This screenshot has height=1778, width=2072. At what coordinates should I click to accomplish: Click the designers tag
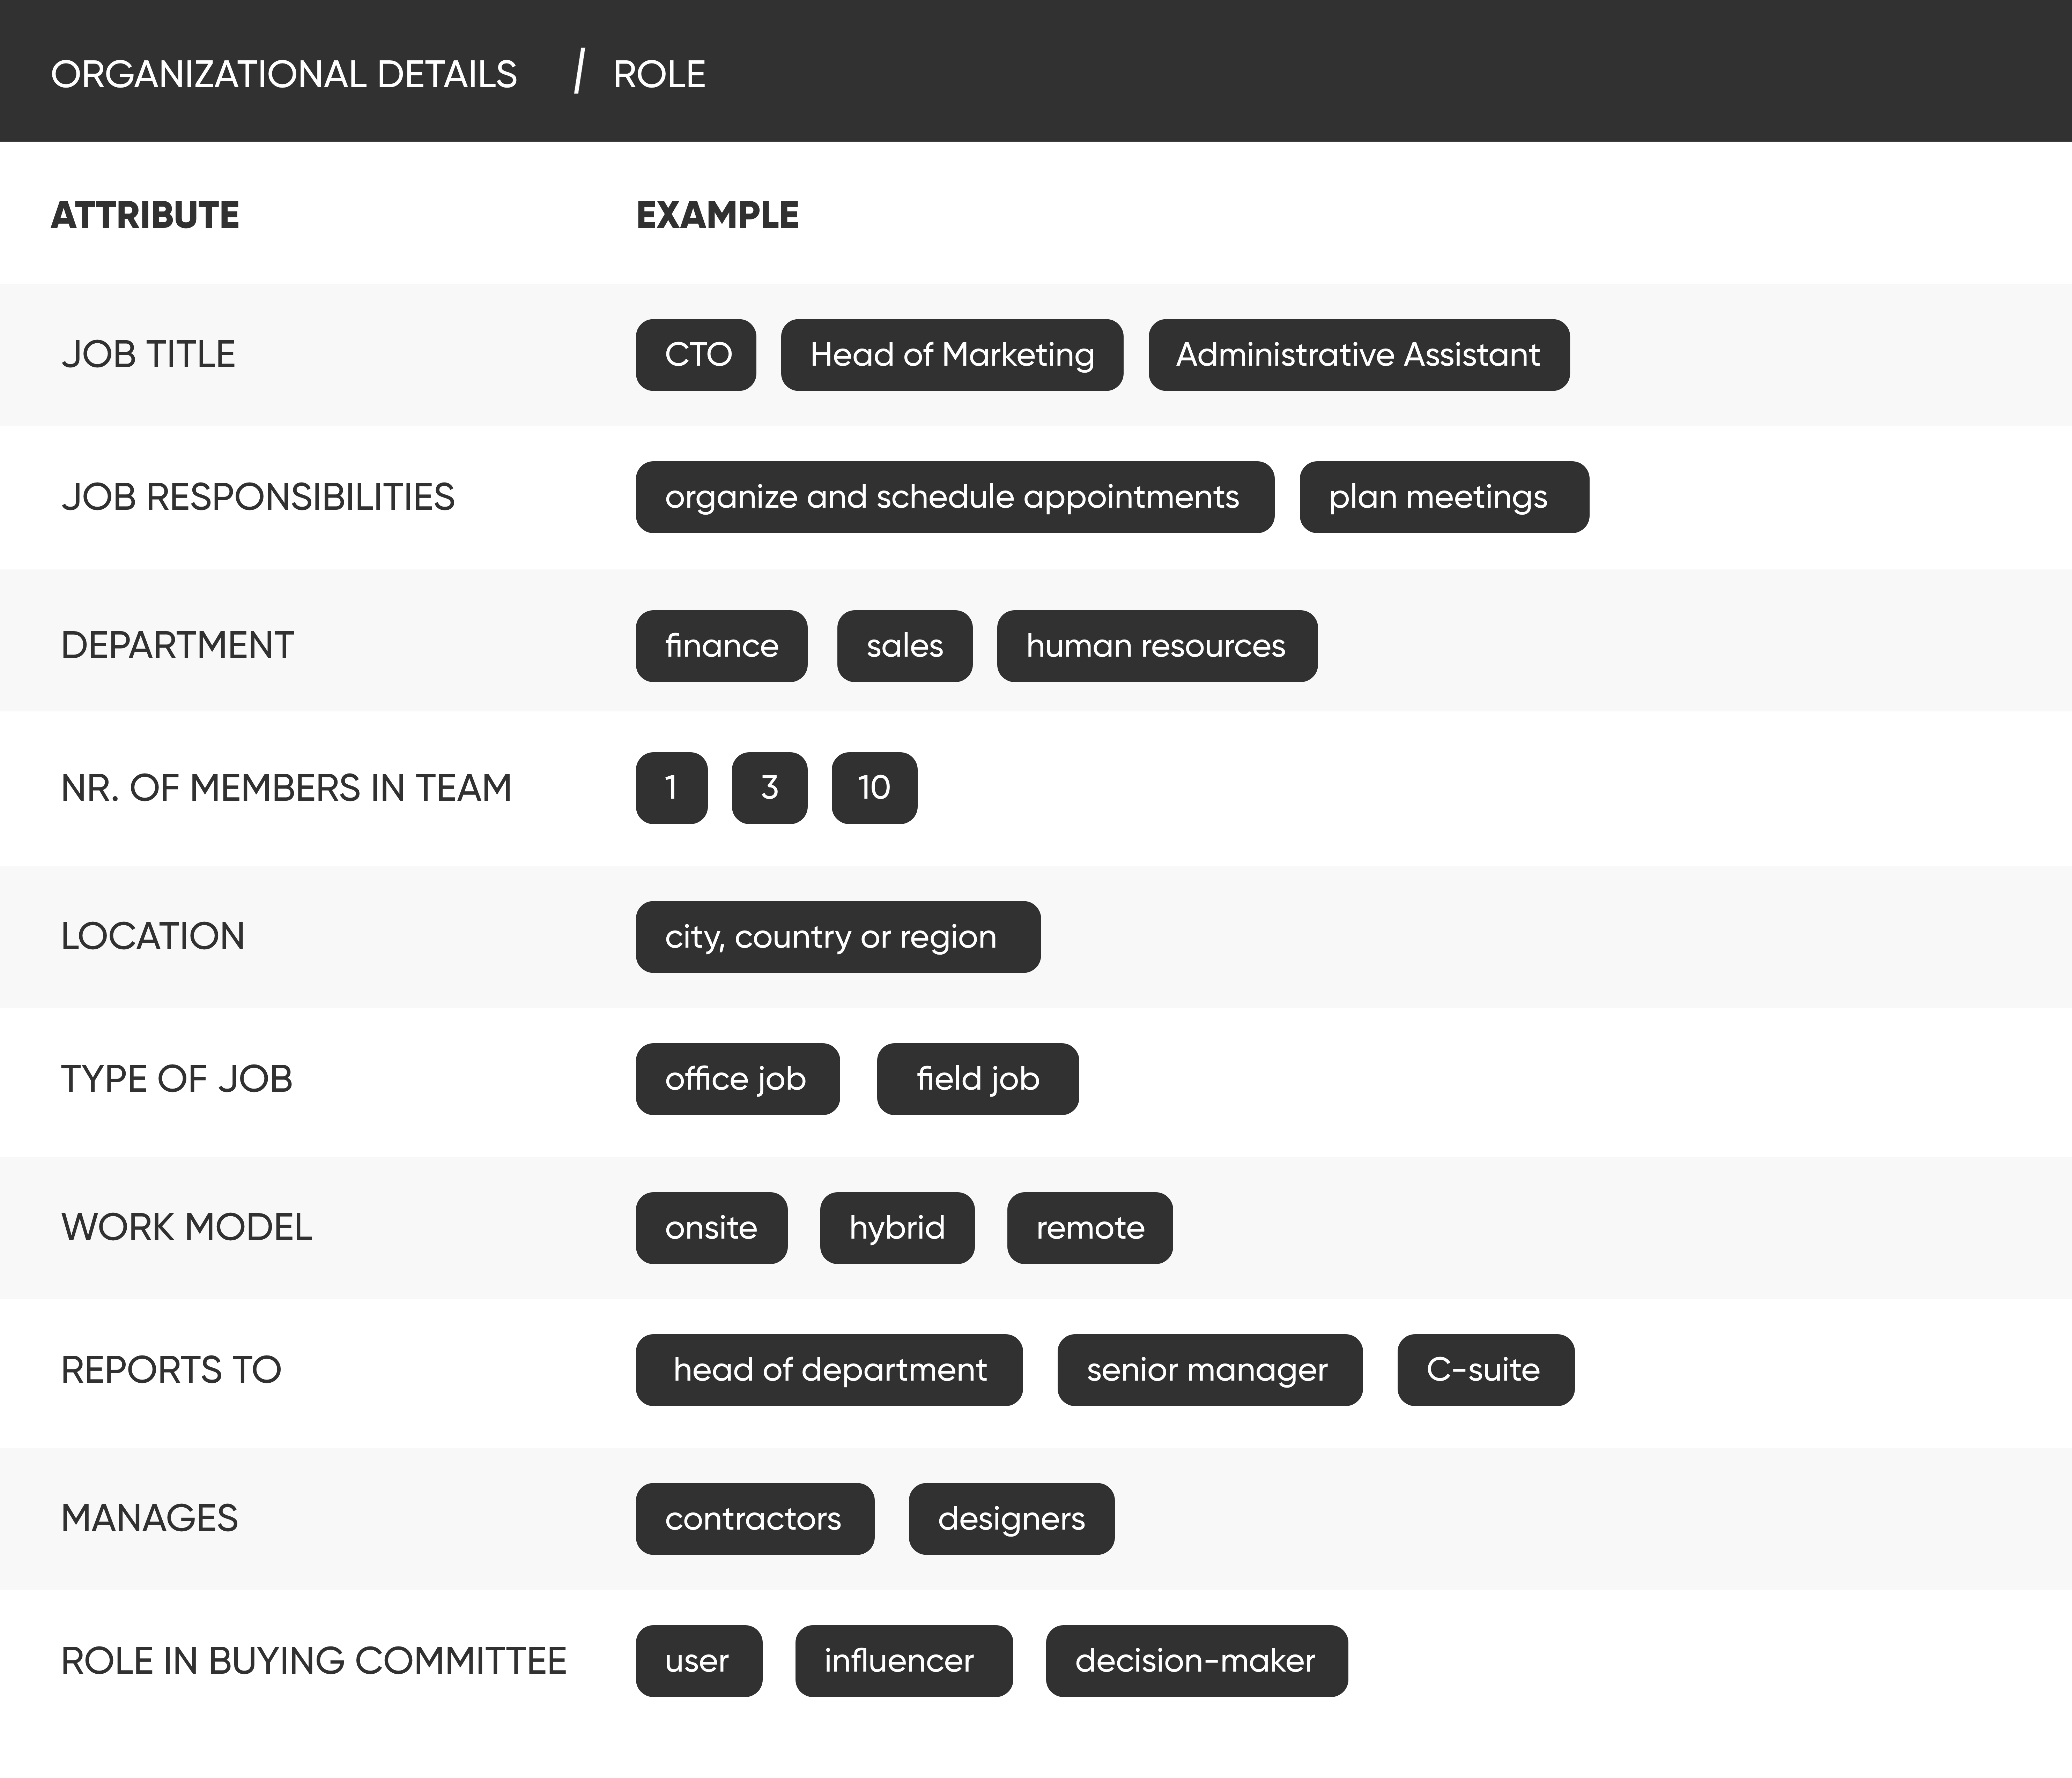coord(1011,1518)
